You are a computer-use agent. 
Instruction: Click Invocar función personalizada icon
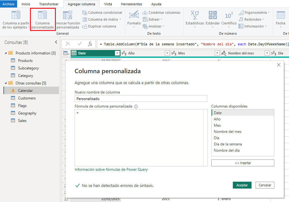pyautogui.click(x=68, y=15)
